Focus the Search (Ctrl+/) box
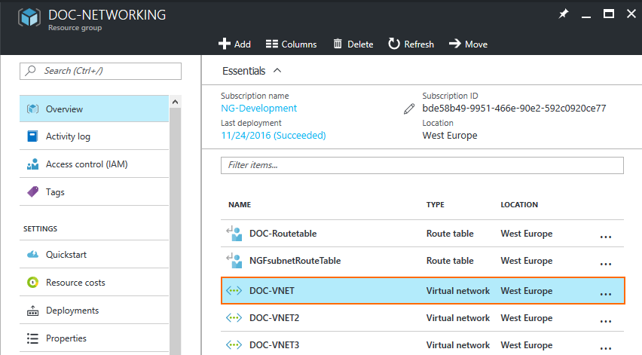 click(x=100, y=71)
